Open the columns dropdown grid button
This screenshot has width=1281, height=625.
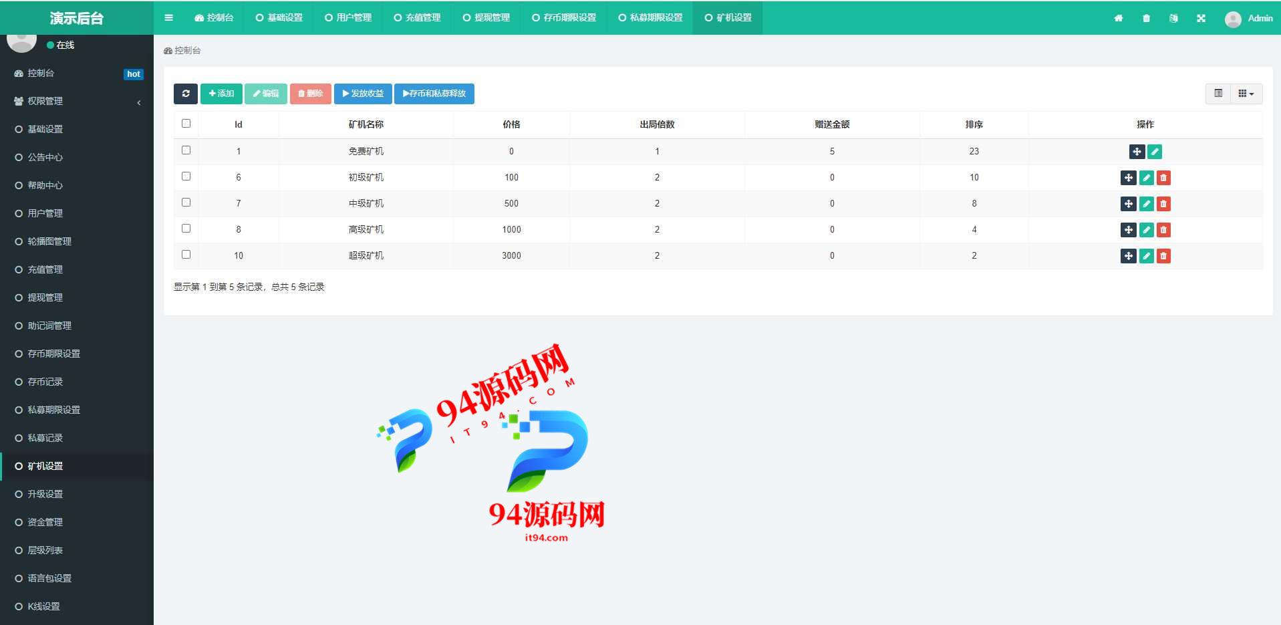point(1246,94)
